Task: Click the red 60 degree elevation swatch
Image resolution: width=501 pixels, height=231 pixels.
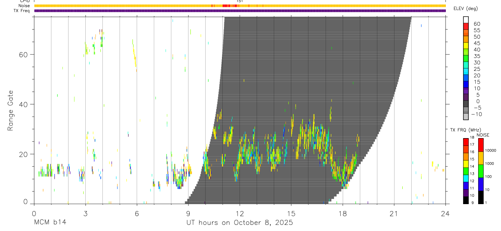Action: [x=466, y=27]
